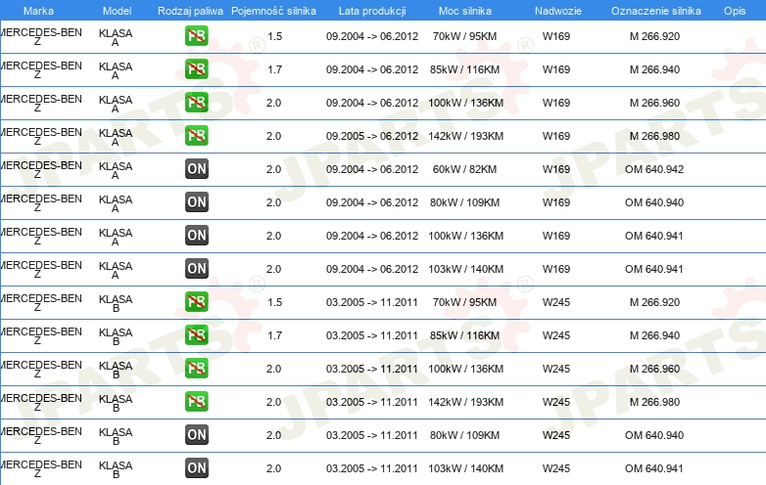
Task: Select power value 60kW / 82KM
Action: coord(464,169)
